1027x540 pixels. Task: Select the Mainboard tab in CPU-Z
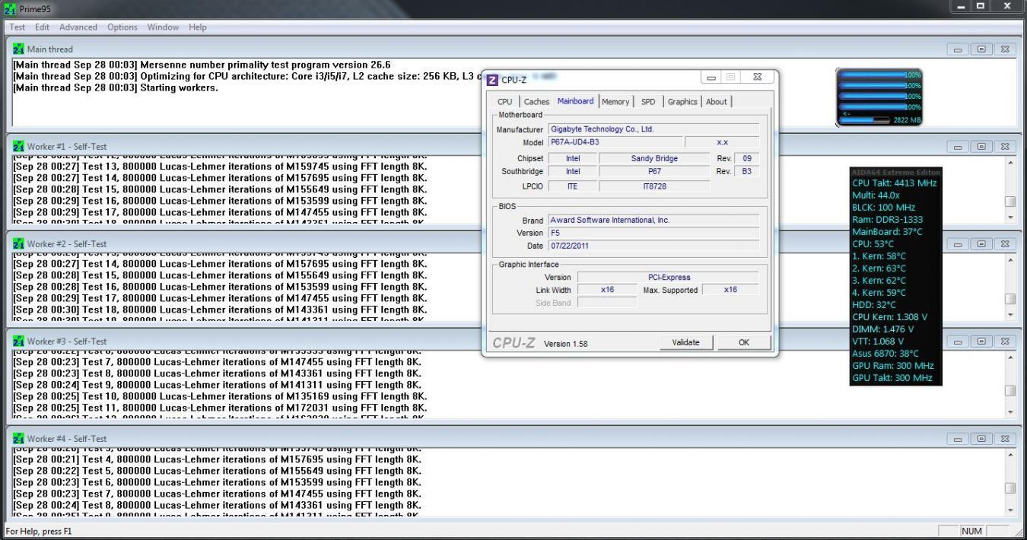tap(575, 101)
